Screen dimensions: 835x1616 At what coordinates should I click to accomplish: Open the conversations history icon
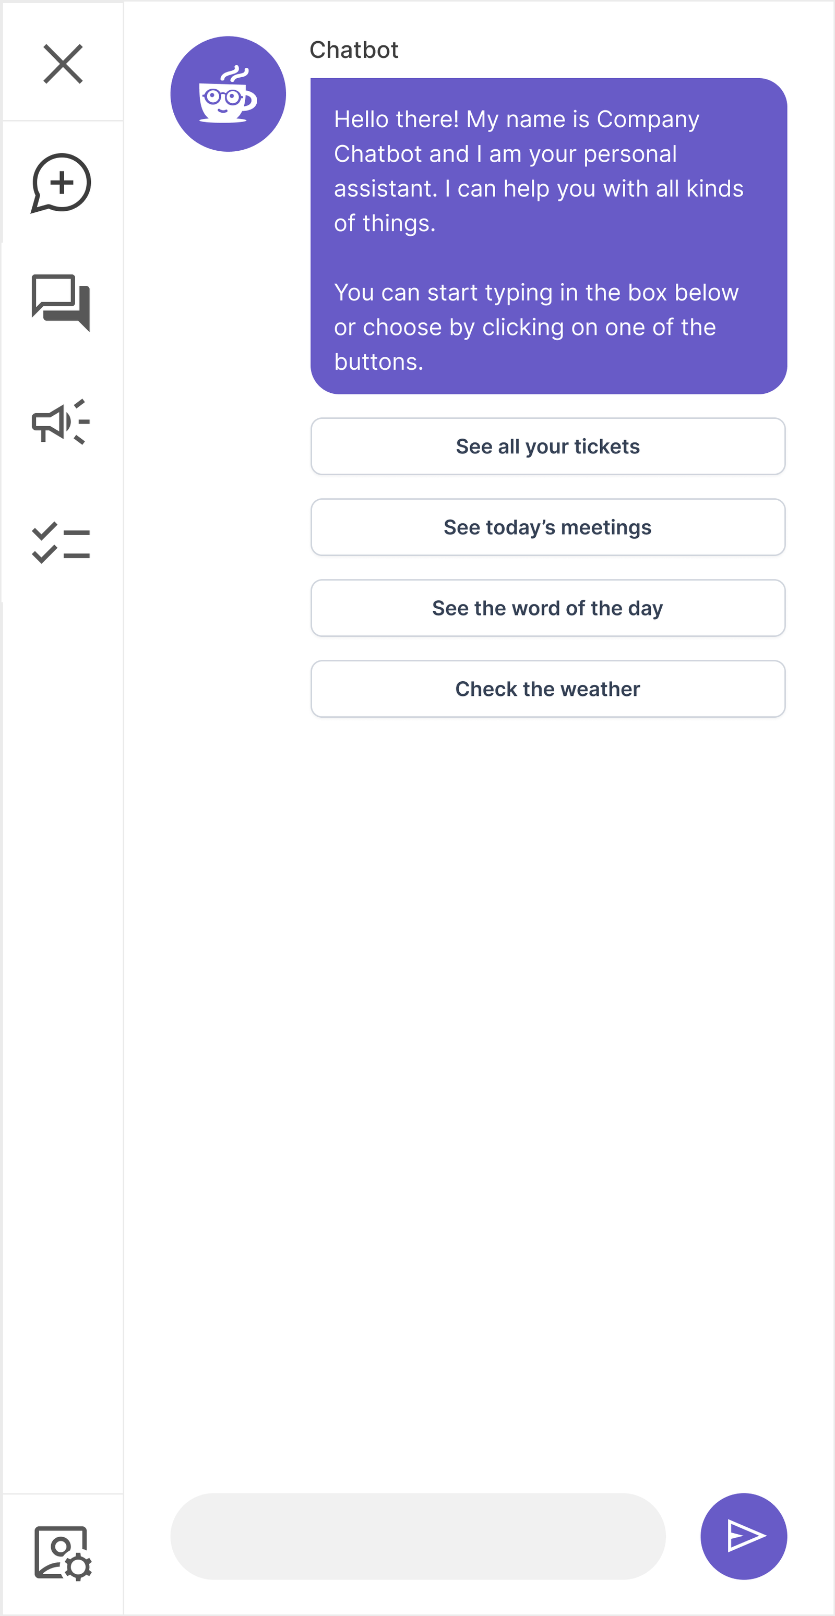pos(61,303)
